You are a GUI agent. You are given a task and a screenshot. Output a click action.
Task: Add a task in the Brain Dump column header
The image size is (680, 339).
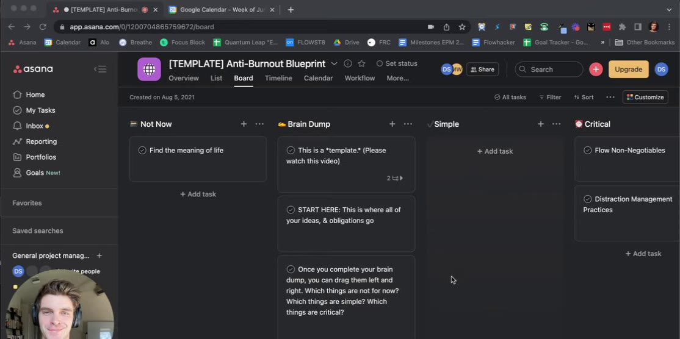pyautogui.click(x=392, y=124)
